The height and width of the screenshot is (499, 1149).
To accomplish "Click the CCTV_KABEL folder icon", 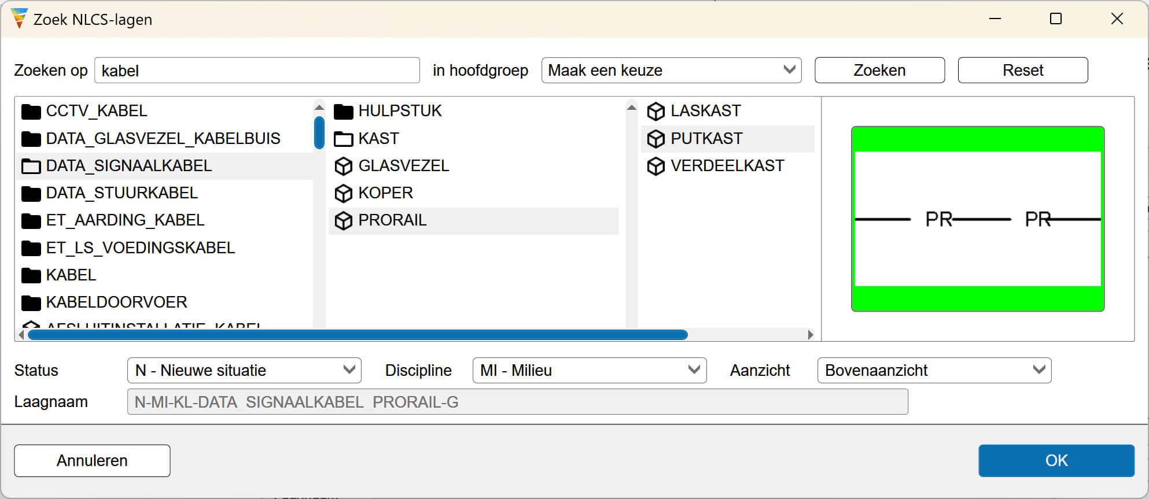I will click(31, 111).
